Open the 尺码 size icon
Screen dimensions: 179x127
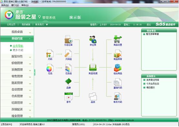coord(50,54)
